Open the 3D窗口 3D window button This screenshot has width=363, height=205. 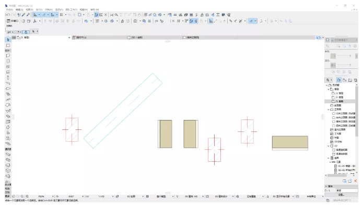13,21
